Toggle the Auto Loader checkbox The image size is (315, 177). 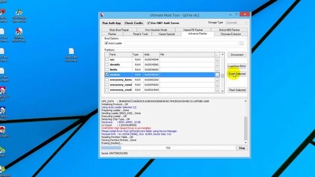coord(106,43)
